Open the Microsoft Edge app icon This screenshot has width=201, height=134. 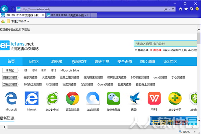click(x=11, y=98)
